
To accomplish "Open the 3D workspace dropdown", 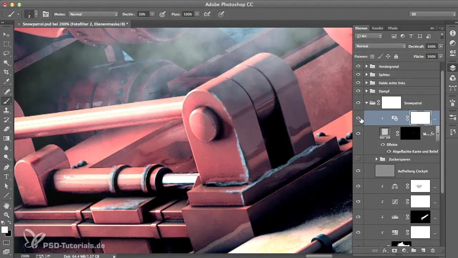I will (433, 14).
